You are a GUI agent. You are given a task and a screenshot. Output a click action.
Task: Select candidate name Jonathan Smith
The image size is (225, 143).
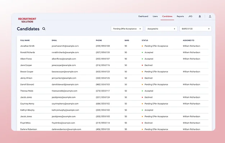pyautogui.click(x=27, y=46)
